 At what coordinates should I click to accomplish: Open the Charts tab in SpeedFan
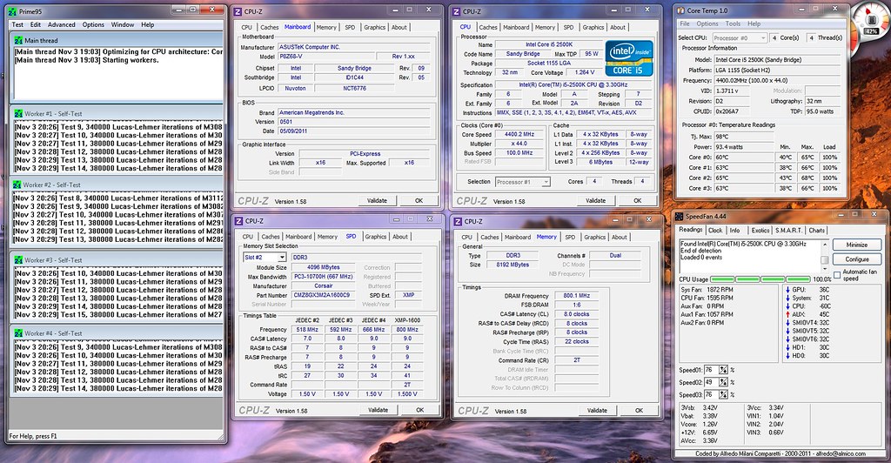pyautogui.click(x=816, y=230)
